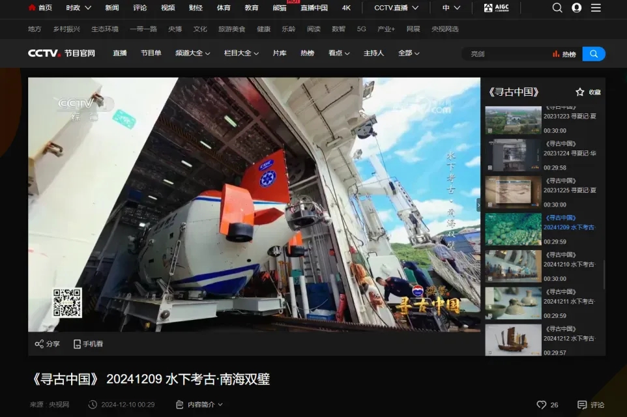Click the CCTV 节目官网 logo
Image resolution: width=627 pixels, height=417 pixels.
(61, 53)
